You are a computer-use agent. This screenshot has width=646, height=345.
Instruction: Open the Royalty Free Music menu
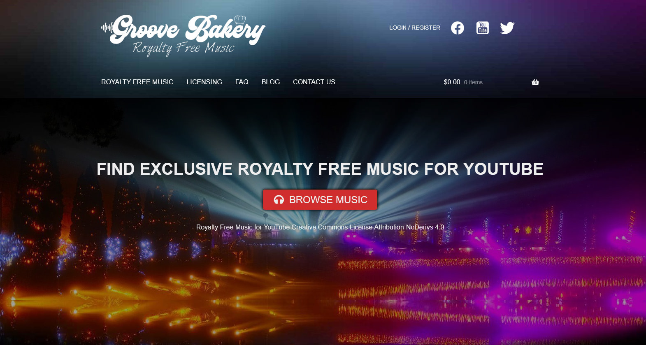137,82
